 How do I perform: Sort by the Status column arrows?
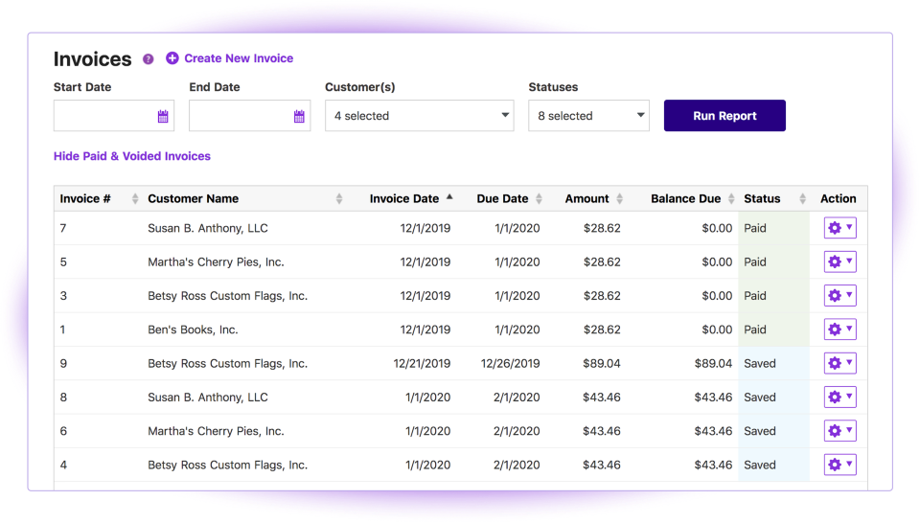802,199
